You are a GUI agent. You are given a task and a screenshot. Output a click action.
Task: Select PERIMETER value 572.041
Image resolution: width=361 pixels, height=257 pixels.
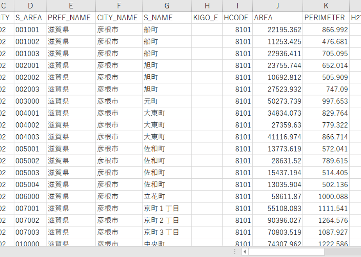click(326, 149)
